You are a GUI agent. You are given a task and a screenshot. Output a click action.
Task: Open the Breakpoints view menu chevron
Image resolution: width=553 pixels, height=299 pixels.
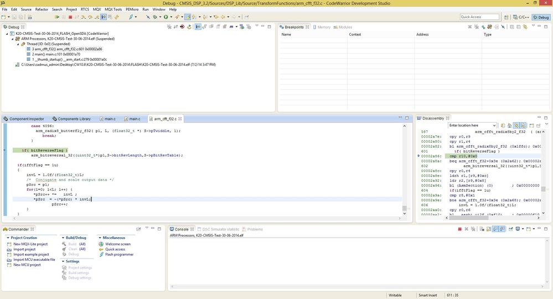[533, 26]
